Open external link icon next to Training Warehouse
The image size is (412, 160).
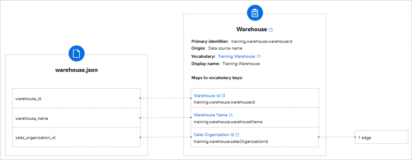259,56
